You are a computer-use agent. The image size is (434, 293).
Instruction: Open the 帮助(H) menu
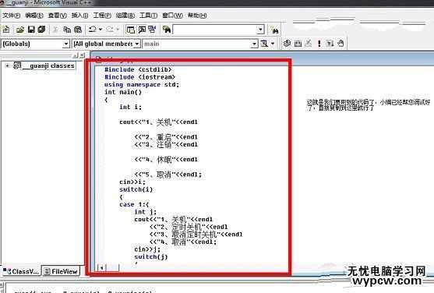pos(197,16)
